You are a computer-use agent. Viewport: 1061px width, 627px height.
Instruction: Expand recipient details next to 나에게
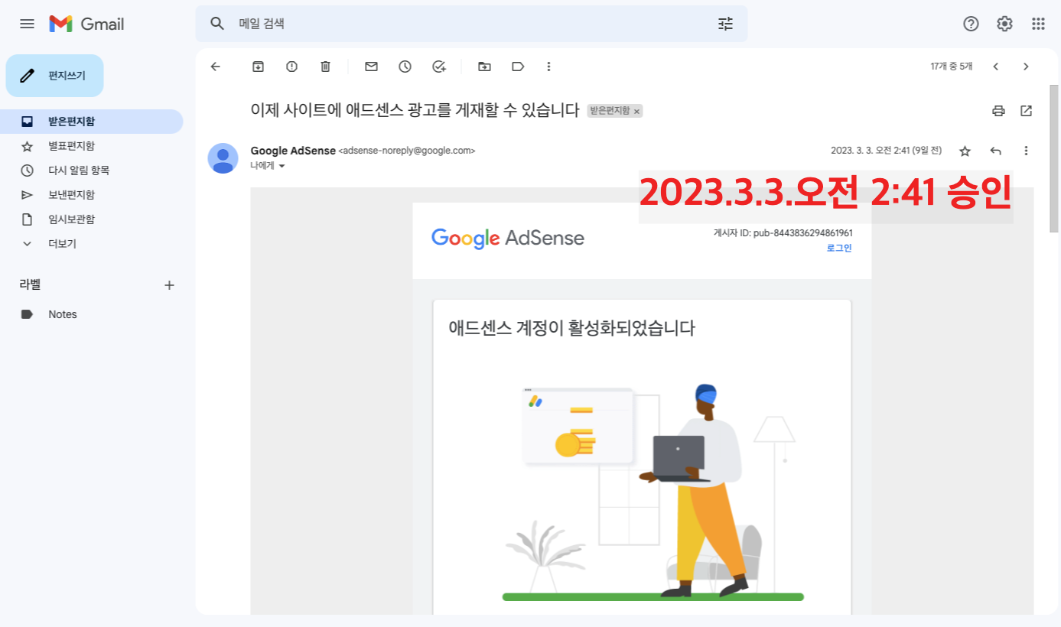click(x=282, y=166)
